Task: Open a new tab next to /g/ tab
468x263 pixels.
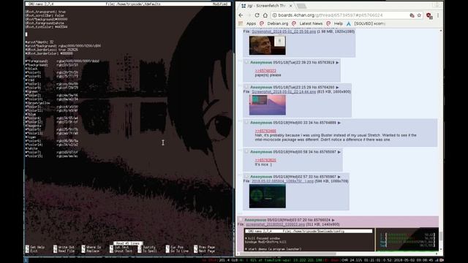Action: (301, 6)
